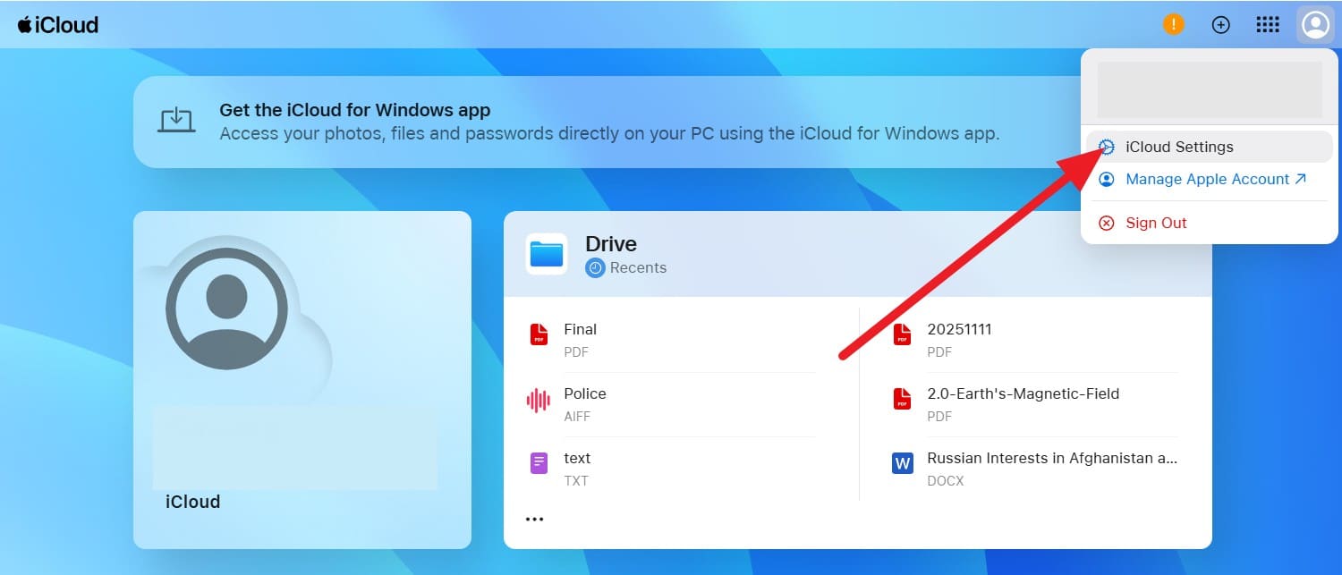
Task: Open the 20251111 PDF file
Action: (958, 329)
